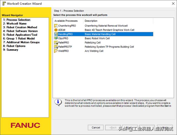The image size is (177, 135).
Task: Select the OlpcPRO process name
Action: click(63, 38)
